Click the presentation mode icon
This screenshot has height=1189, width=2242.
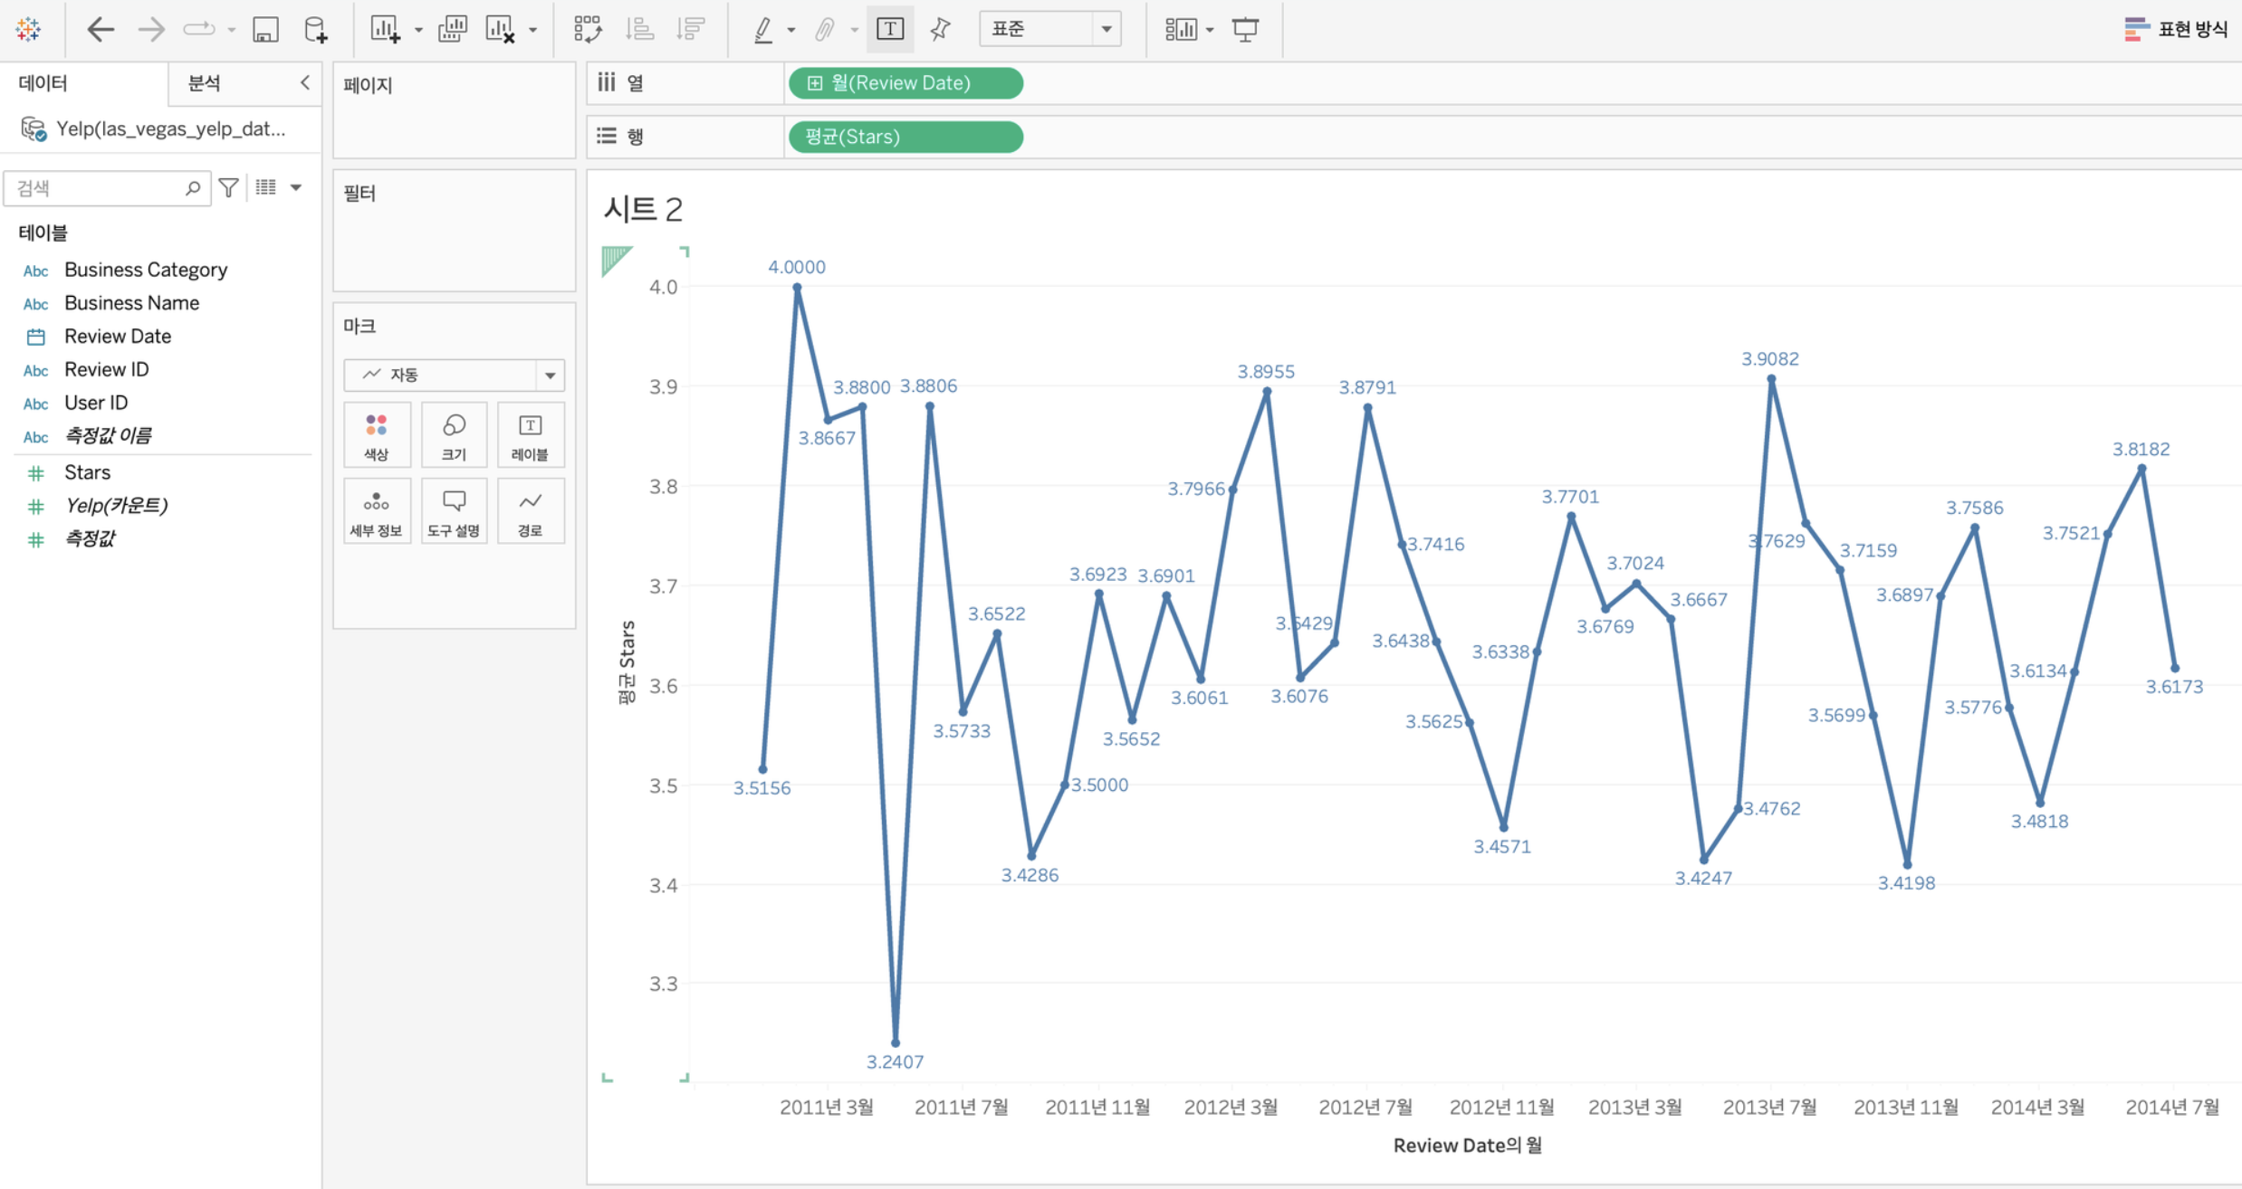[x=1245, y=30]
